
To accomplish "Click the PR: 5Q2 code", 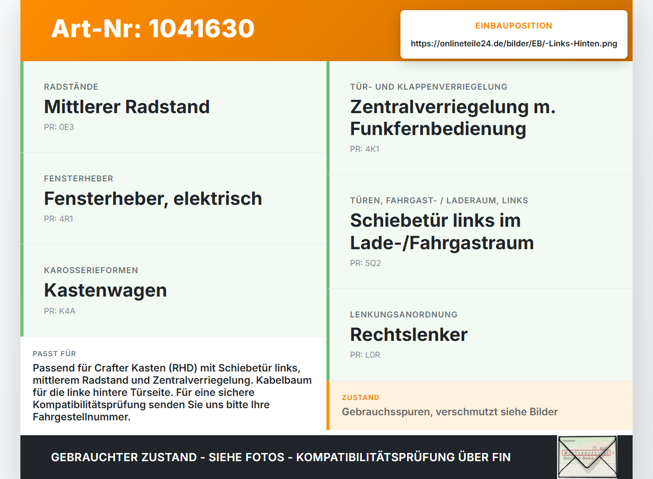I will click(x=365, y=263).
